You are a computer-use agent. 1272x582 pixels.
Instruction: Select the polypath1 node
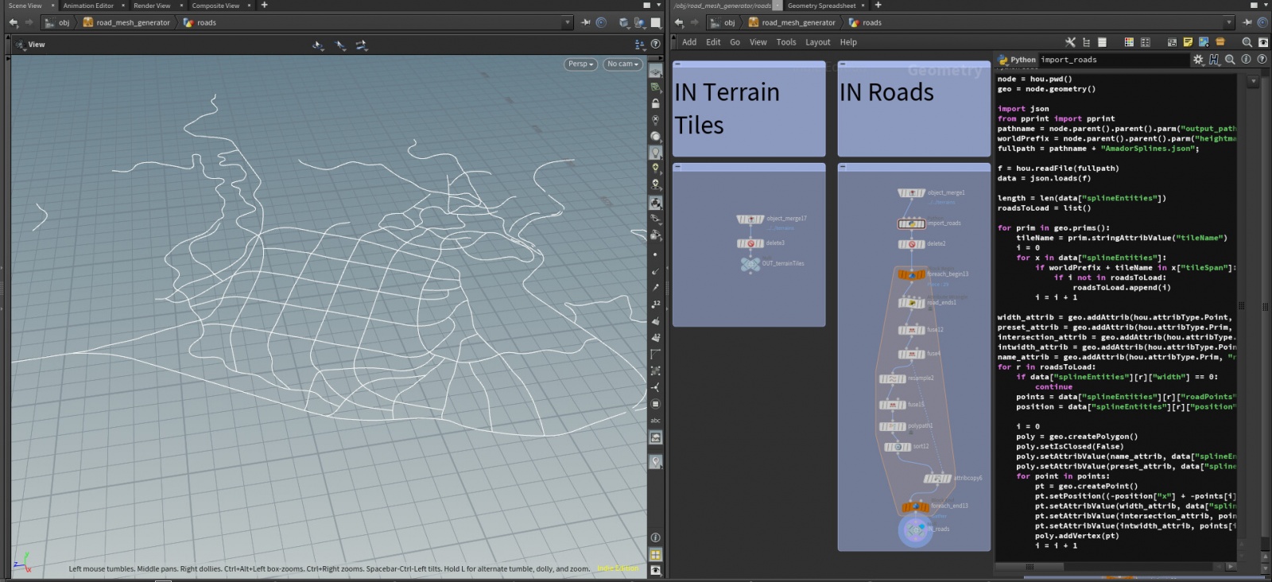coord(893,427)
